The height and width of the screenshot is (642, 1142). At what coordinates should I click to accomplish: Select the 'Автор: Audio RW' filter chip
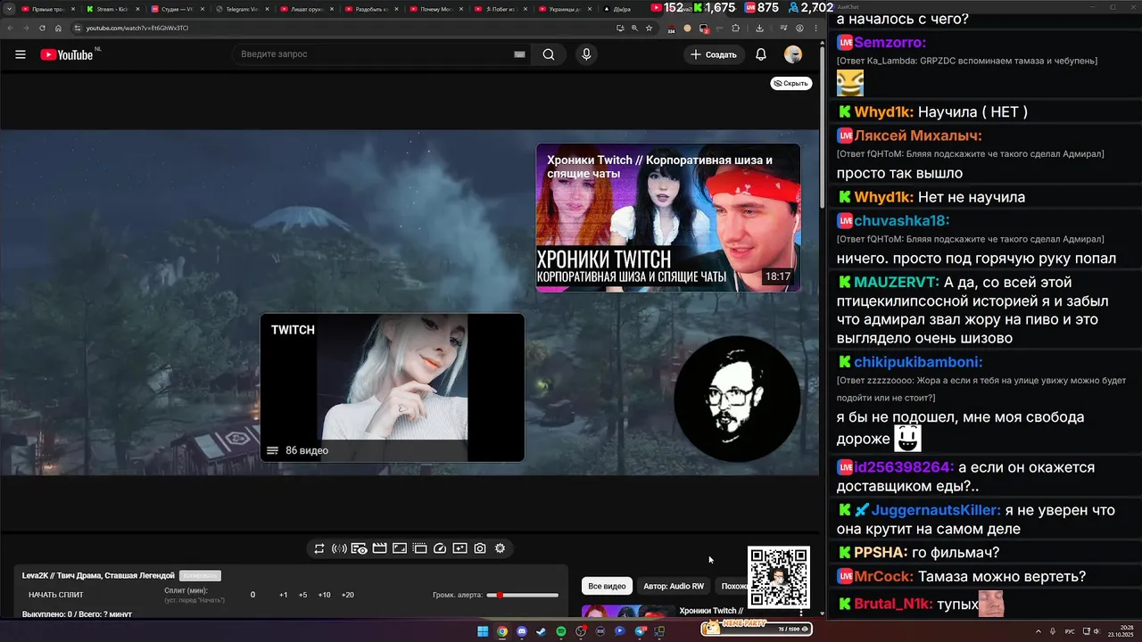coord(674,586)
